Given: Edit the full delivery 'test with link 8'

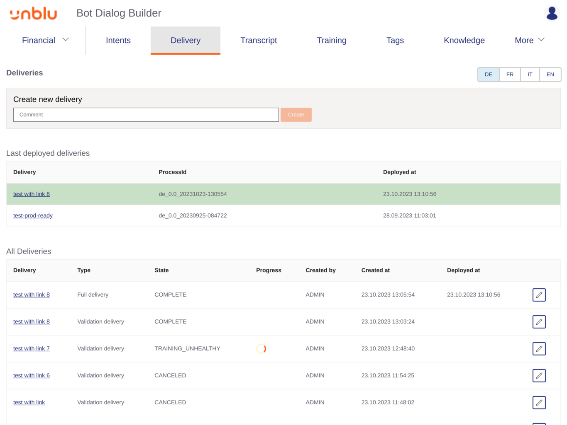Looking at the screenshot, I should click(x=539, y=295).
